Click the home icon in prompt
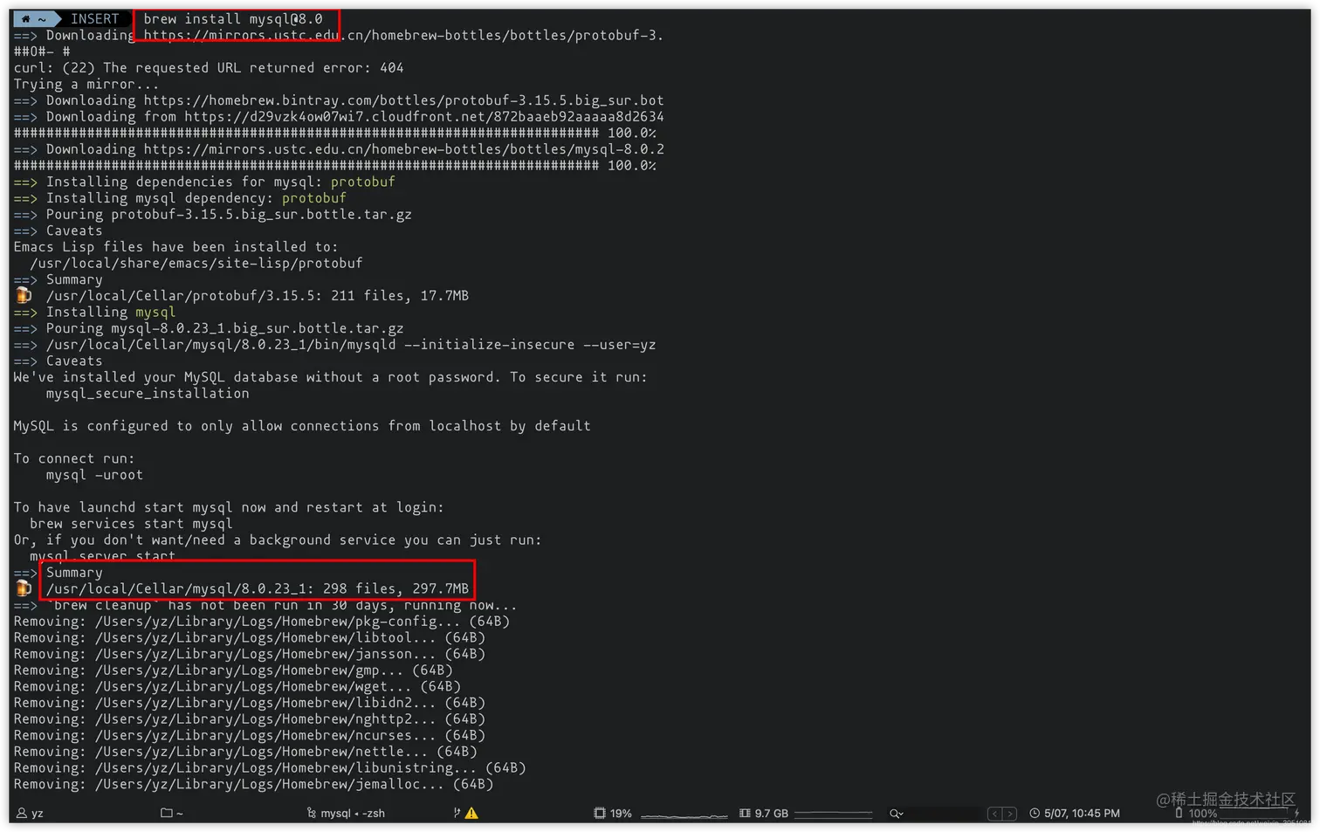 point(25,18)
